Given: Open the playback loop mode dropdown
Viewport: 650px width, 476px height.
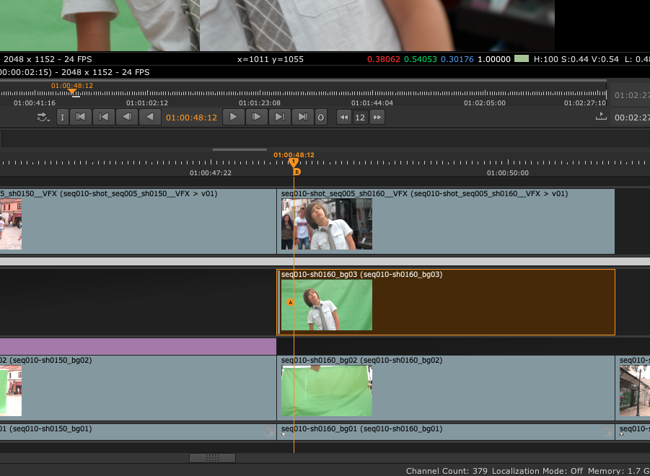Looking at the screenshot, I should (x=44, y=117).
